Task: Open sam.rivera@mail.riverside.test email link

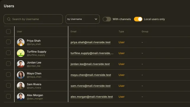Action: [x=91, y=86]
